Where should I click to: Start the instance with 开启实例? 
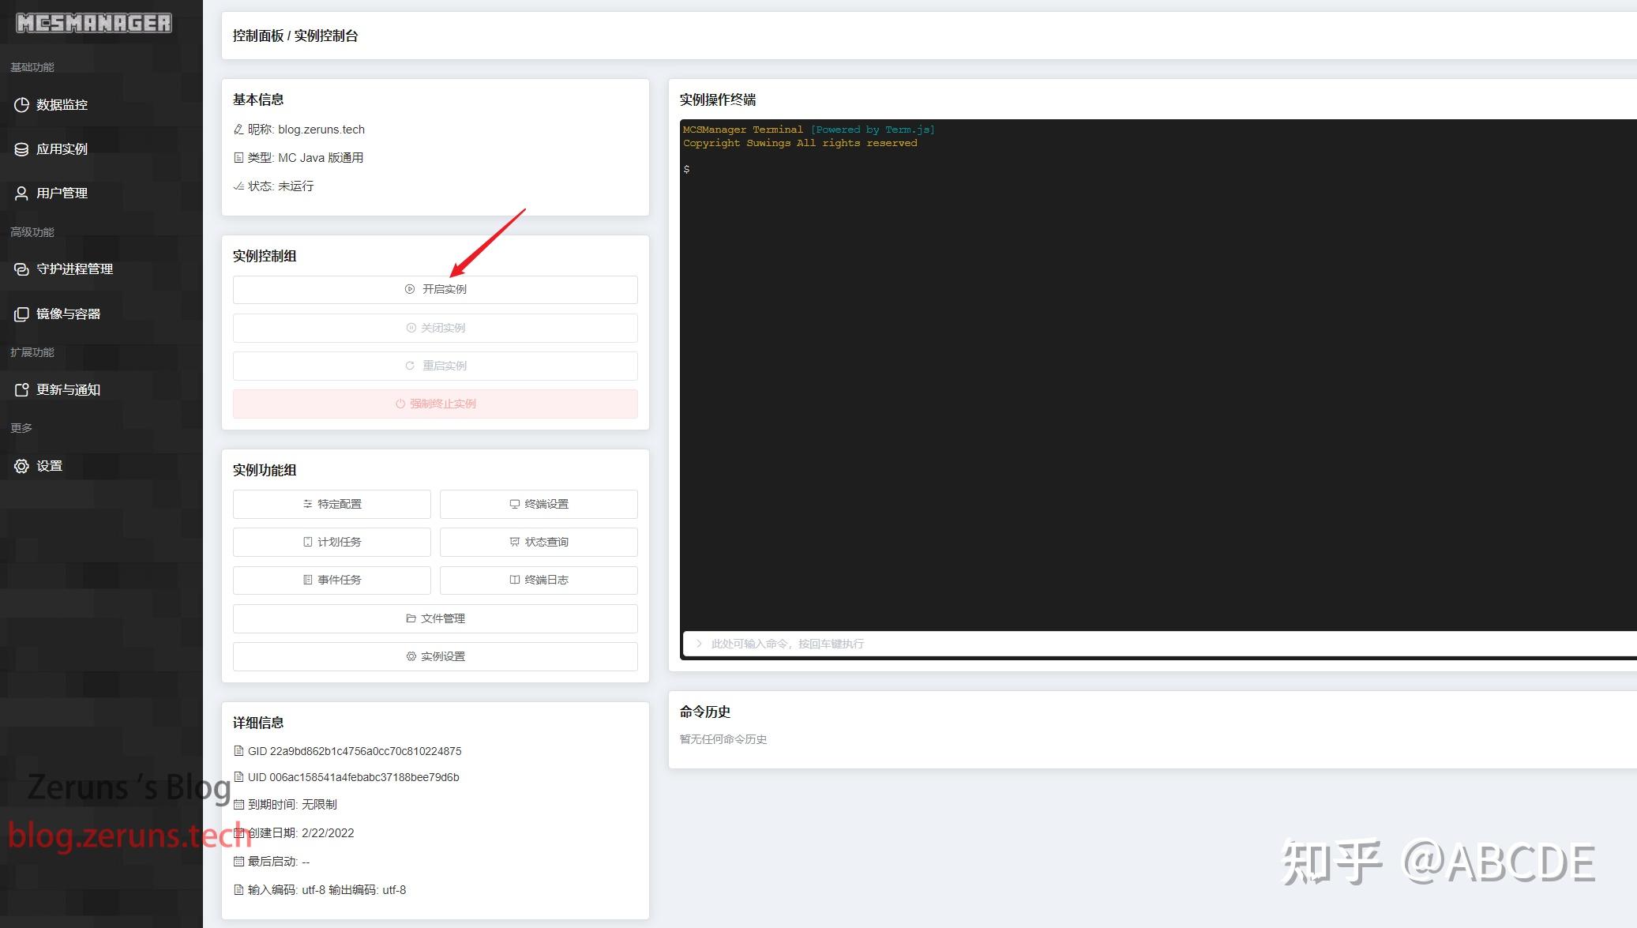coord(435,290)
